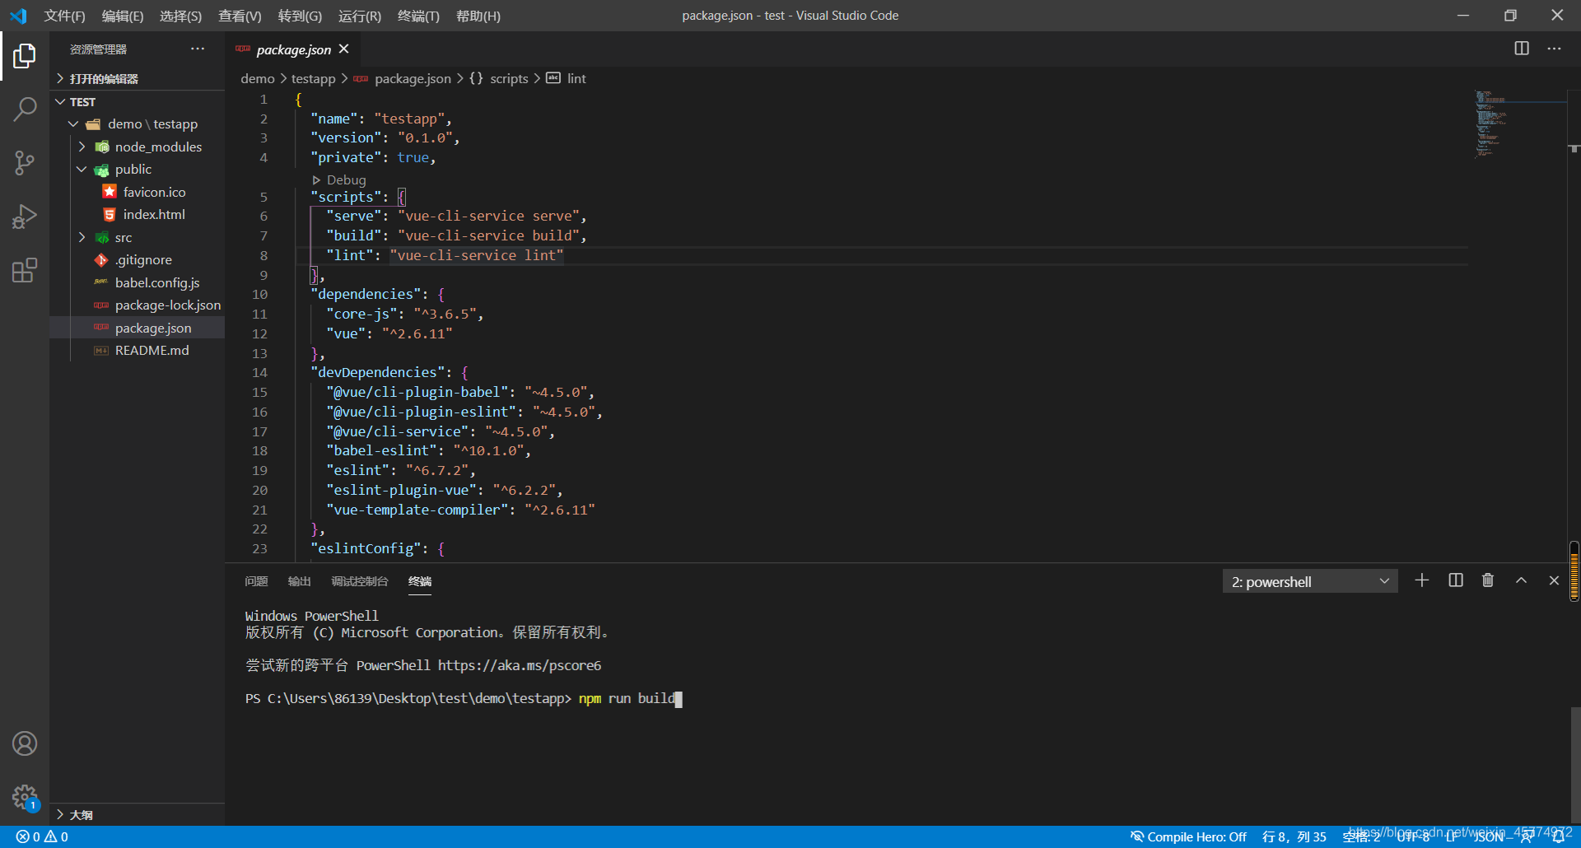Open babel.config.js file
This screenshot has height=848, width=1581.
137,282
